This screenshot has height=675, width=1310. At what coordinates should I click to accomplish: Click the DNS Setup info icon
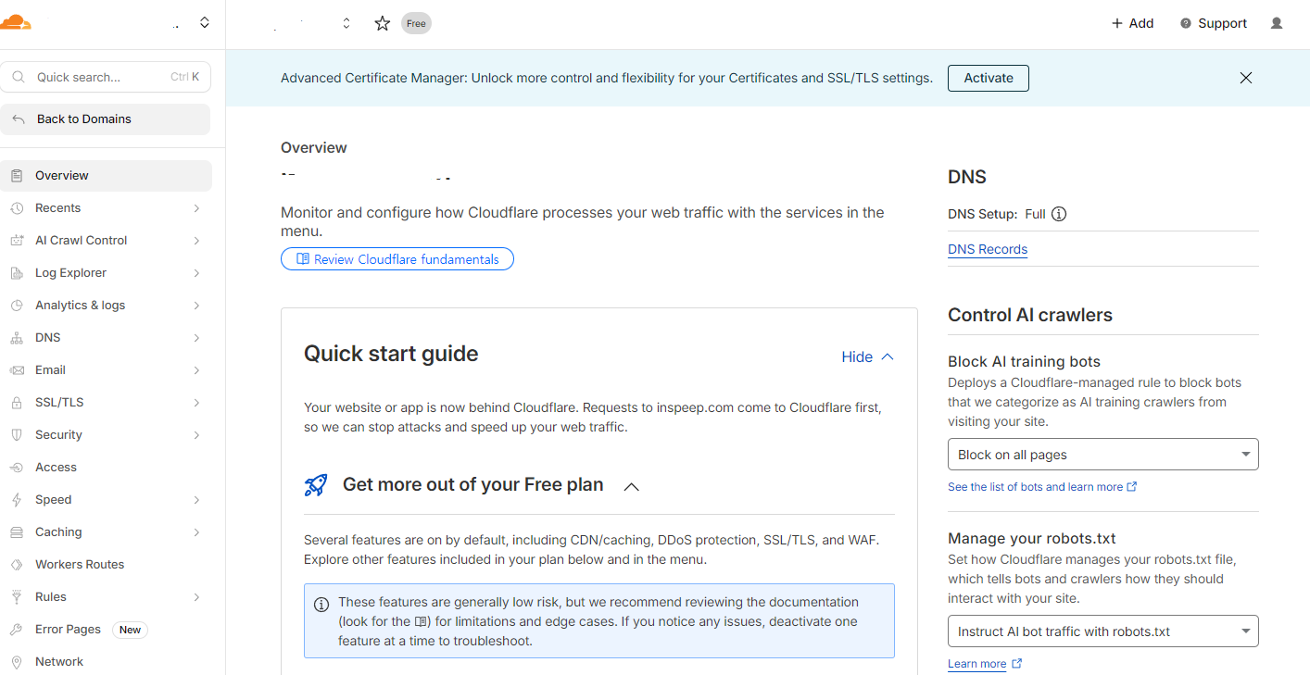pyautogui.click(x=1059, y=214)
